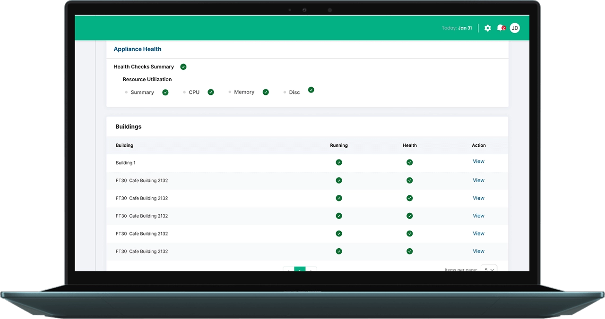Click Building 1 Running status icon
The height and width of the screenshot is (319, 605).
[x=339, y=162]
